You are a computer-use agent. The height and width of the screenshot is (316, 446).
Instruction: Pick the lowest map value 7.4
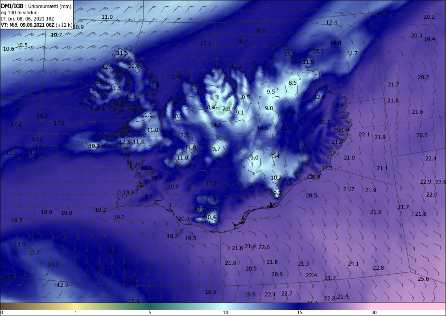[227, 109]
